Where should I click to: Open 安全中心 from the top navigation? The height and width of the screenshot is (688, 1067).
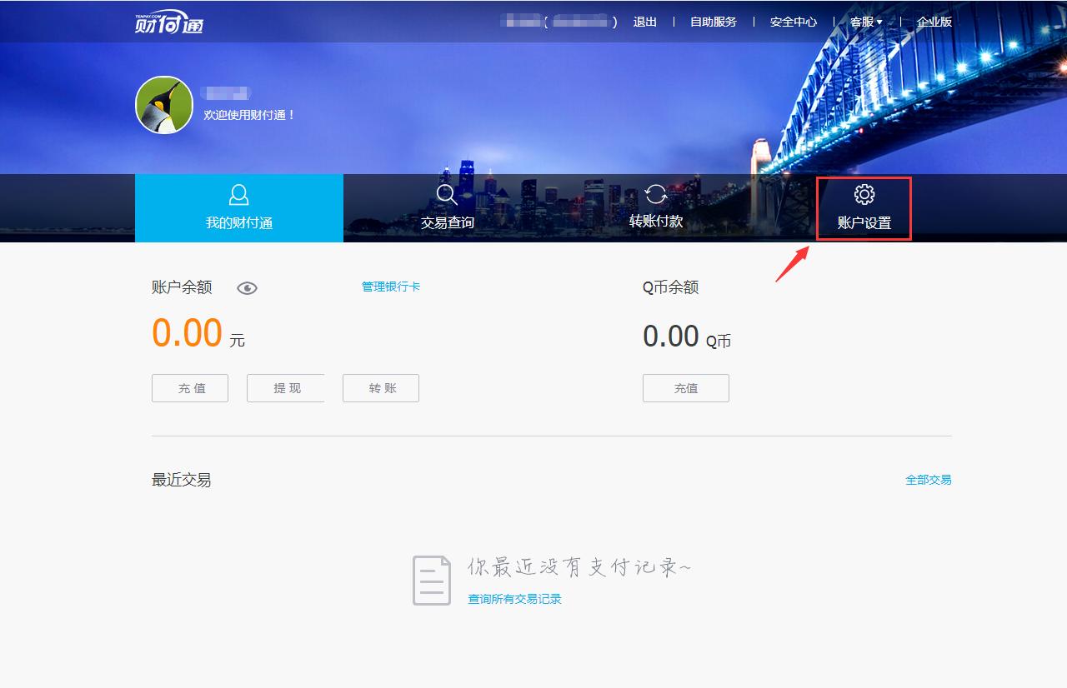[x=791, y=22]
